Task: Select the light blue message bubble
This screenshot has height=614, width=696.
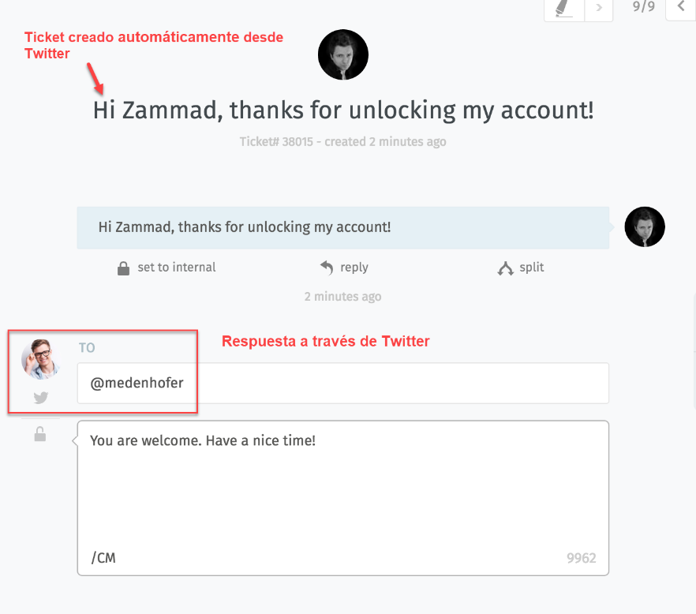Action: tap(343, 227)
